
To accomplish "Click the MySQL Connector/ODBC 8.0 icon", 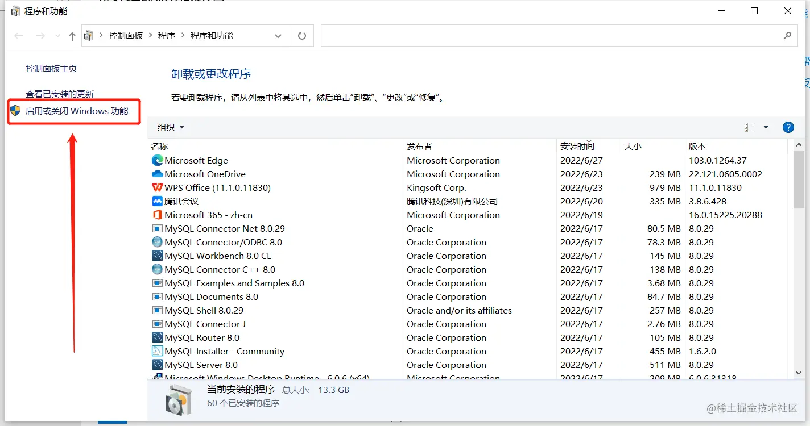I will (158, 242).
